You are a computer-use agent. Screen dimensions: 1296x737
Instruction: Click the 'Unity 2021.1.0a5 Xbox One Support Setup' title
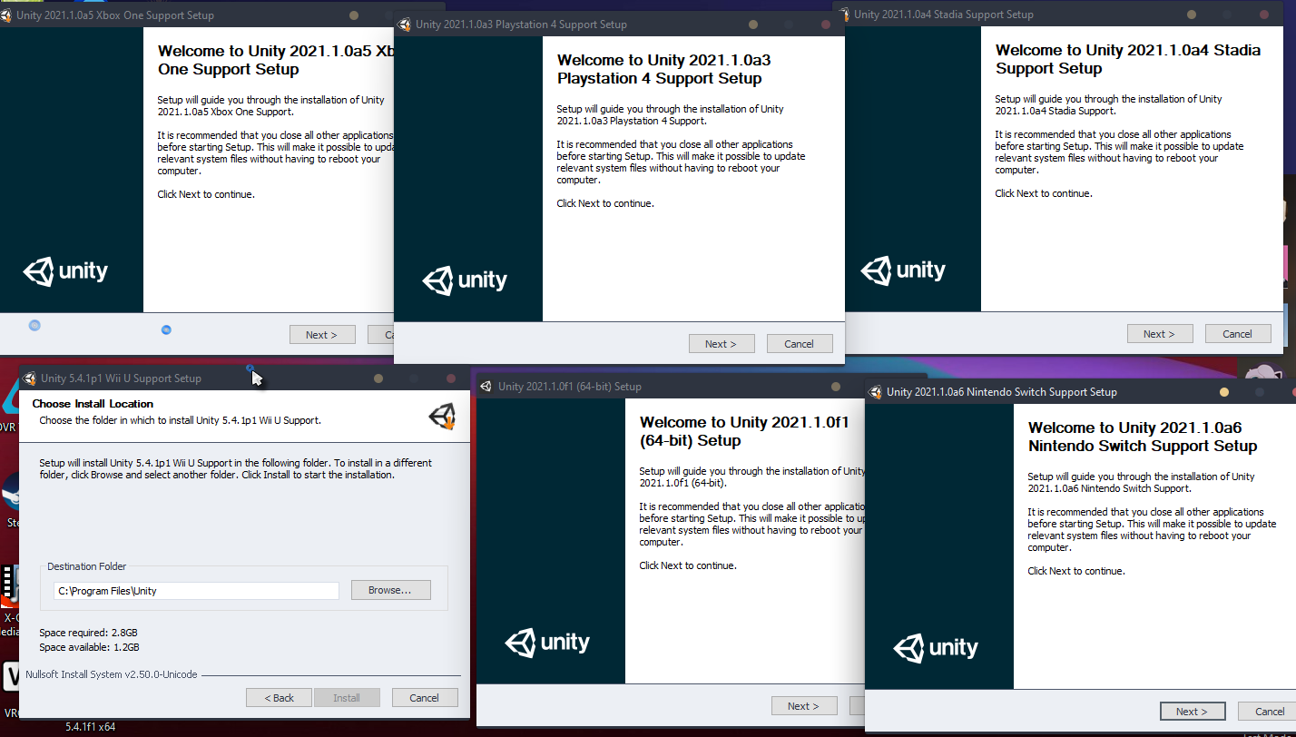115,15
